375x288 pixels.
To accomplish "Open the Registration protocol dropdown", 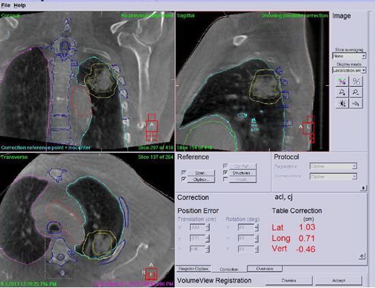I will point(333,166).
